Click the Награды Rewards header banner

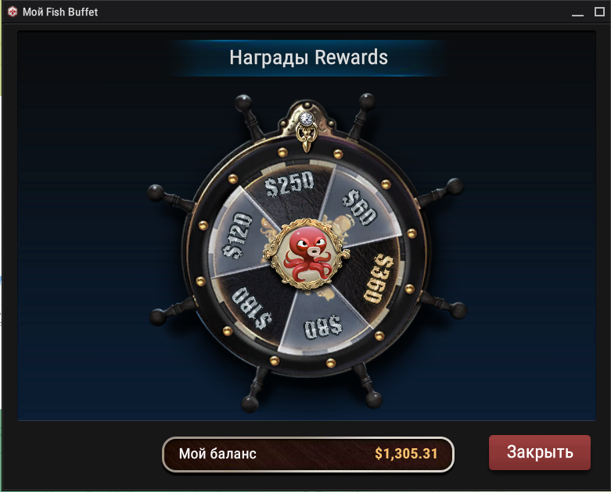click(x=308, y=58)
